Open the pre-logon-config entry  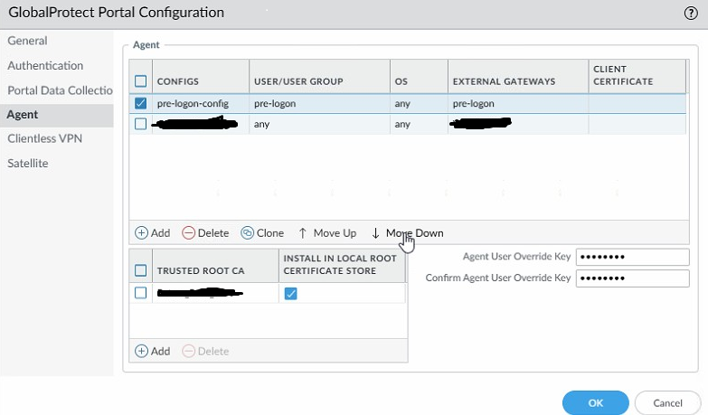pyautogui.click(x=193, y=103)
